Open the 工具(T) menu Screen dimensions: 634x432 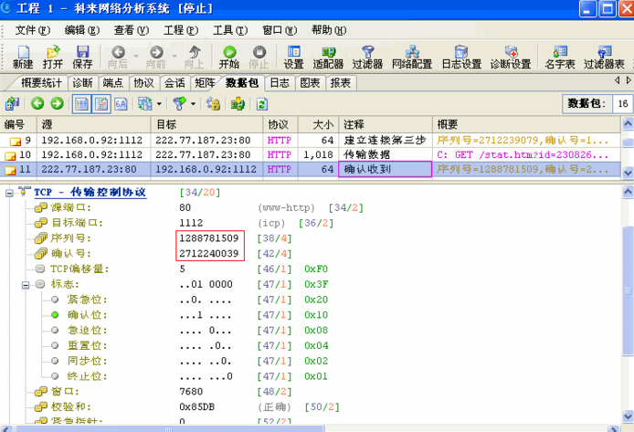230,30
